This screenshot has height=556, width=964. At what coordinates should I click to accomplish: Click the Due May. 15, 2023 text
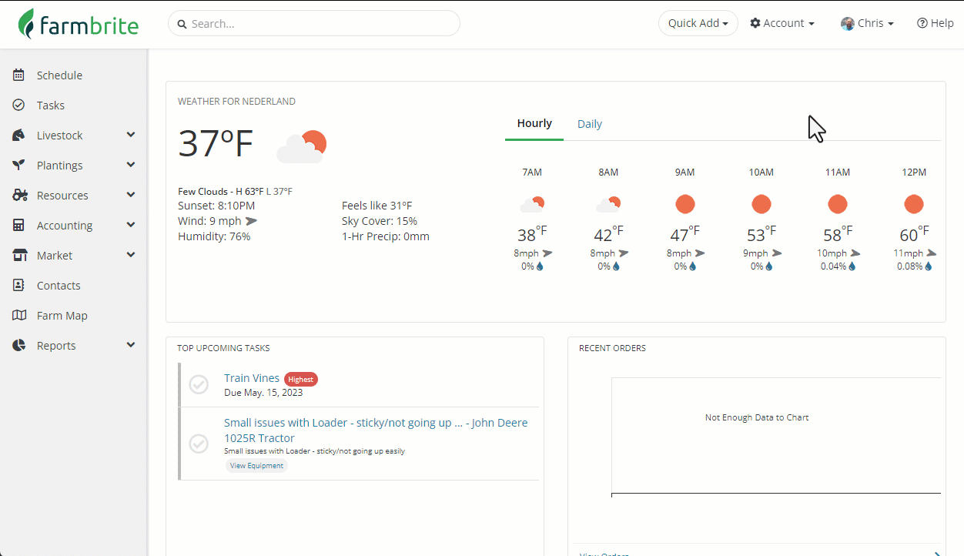pyautogui.click(x=263, y=393)
